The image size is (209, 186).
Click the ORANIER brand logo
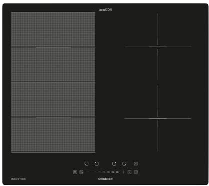(x=105, y=179)
